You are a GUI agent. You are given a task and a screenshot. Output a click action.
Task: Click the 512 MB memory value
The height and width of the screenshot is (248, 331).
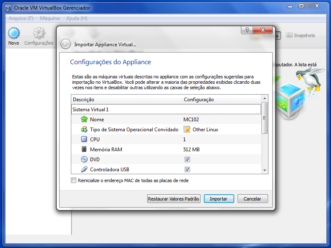(x=191, y=150)
